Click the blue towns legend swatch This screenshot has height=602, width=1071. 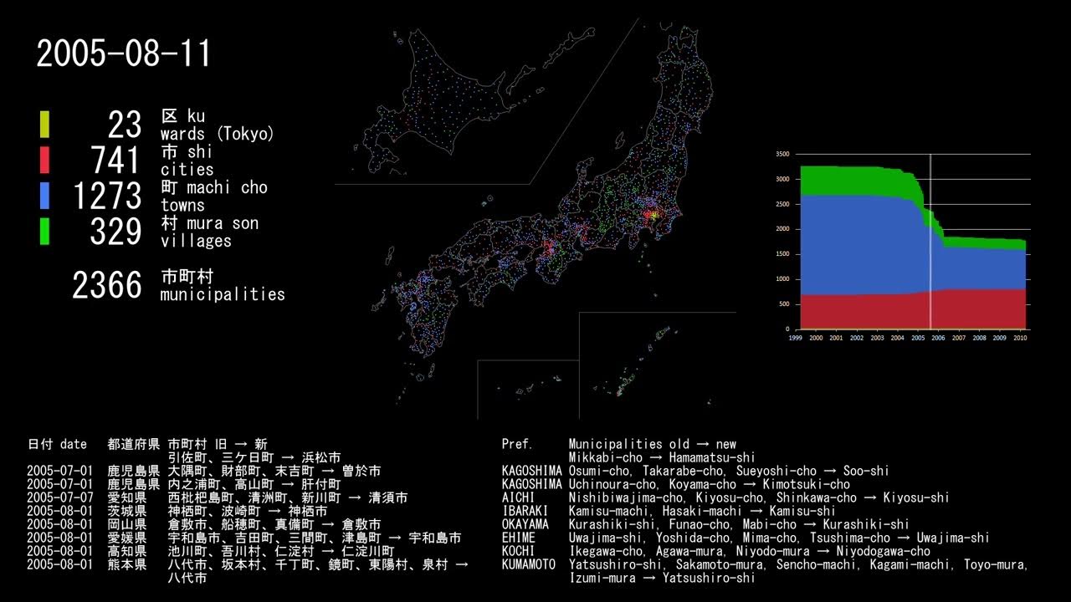point(44,195)
